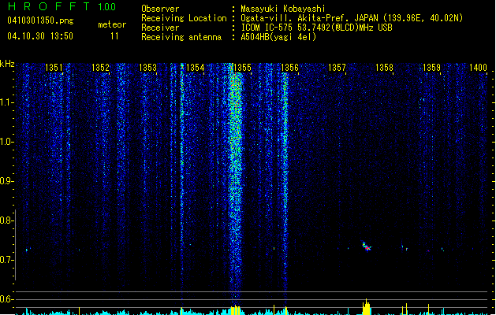Click the 1358 time marker
The height and width of the screenshot is (315, 496).
[x=384, y=68]
